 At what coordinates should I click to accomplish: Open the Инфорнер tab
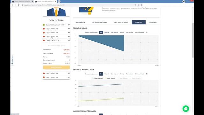click(153, 22)
